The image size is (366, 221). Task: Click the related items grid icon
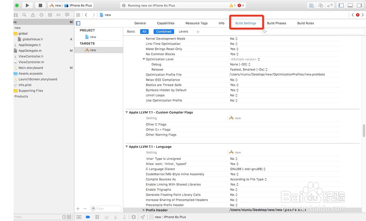point(78,15)
